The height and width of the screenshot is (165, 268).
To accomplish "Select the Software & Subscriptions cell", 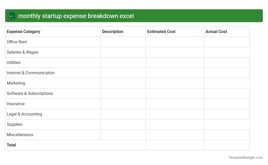I will tap(30, 93).
